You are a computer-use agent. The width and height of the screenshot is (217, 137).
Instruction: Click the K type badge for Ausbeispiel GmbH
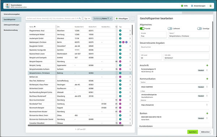click(x=120, y=38)
